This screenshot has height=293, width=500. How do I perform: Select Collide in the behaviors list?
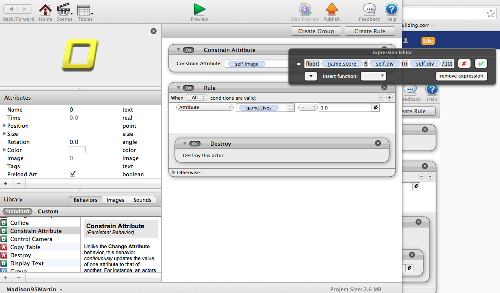(x=40, y=223)
